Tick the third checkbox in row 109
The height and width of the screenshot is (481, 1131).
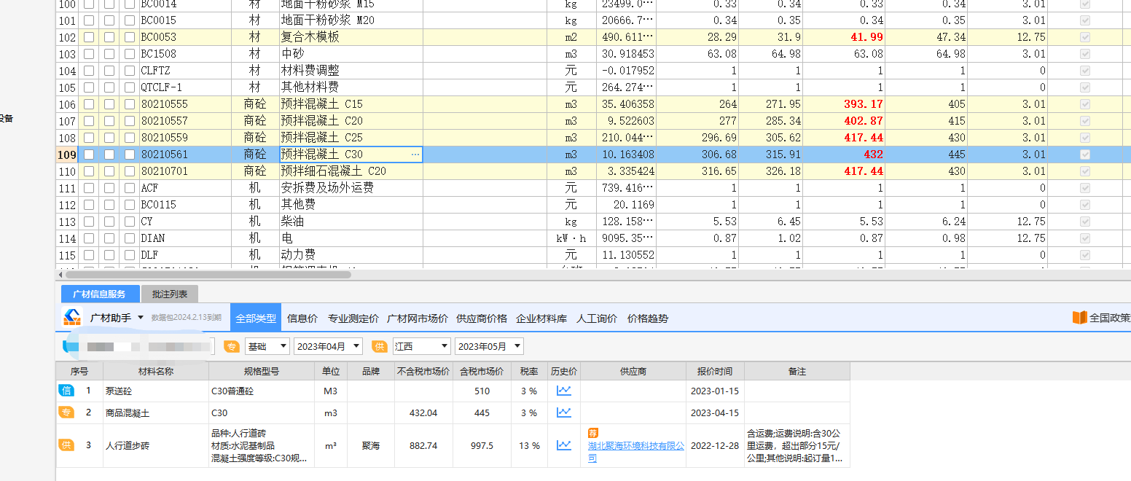click(x=130, y=155)
